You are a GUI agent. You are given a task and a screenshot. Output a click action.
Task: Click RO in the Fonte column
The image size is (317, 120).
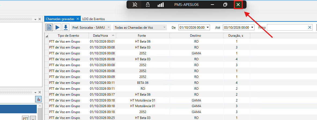pyautogui.click(x=143, y=88)
